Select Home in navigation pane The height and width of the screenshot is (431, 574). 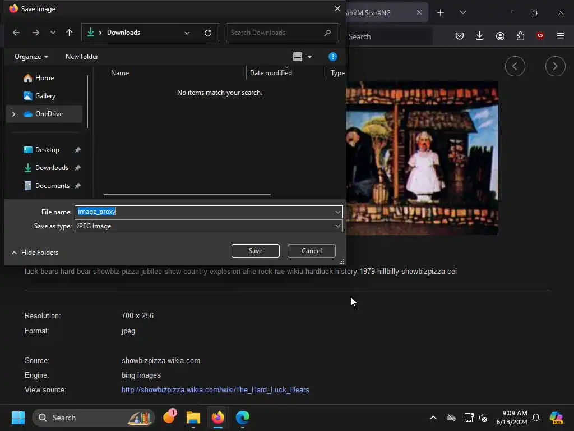(x=44, y=78)
